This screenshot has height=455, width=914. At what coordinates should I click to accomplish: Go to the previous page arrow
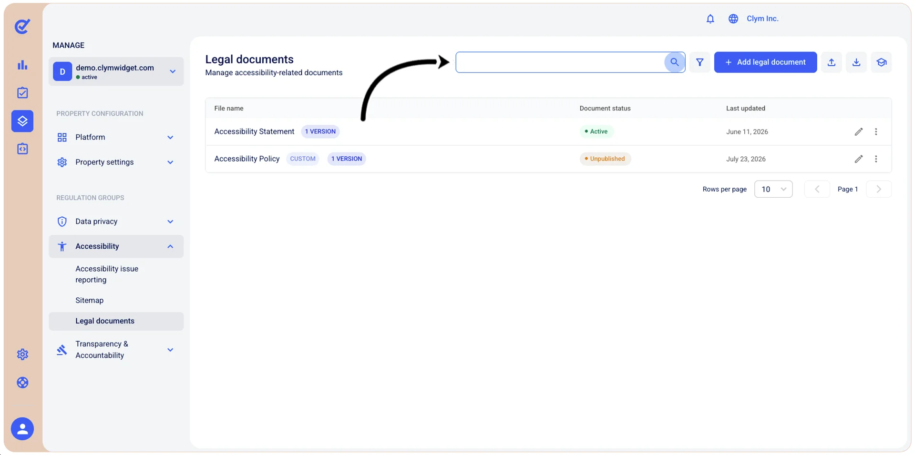(x=817, y=189)
